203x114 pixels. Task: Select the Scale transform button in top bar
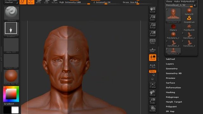coord(46,2)
